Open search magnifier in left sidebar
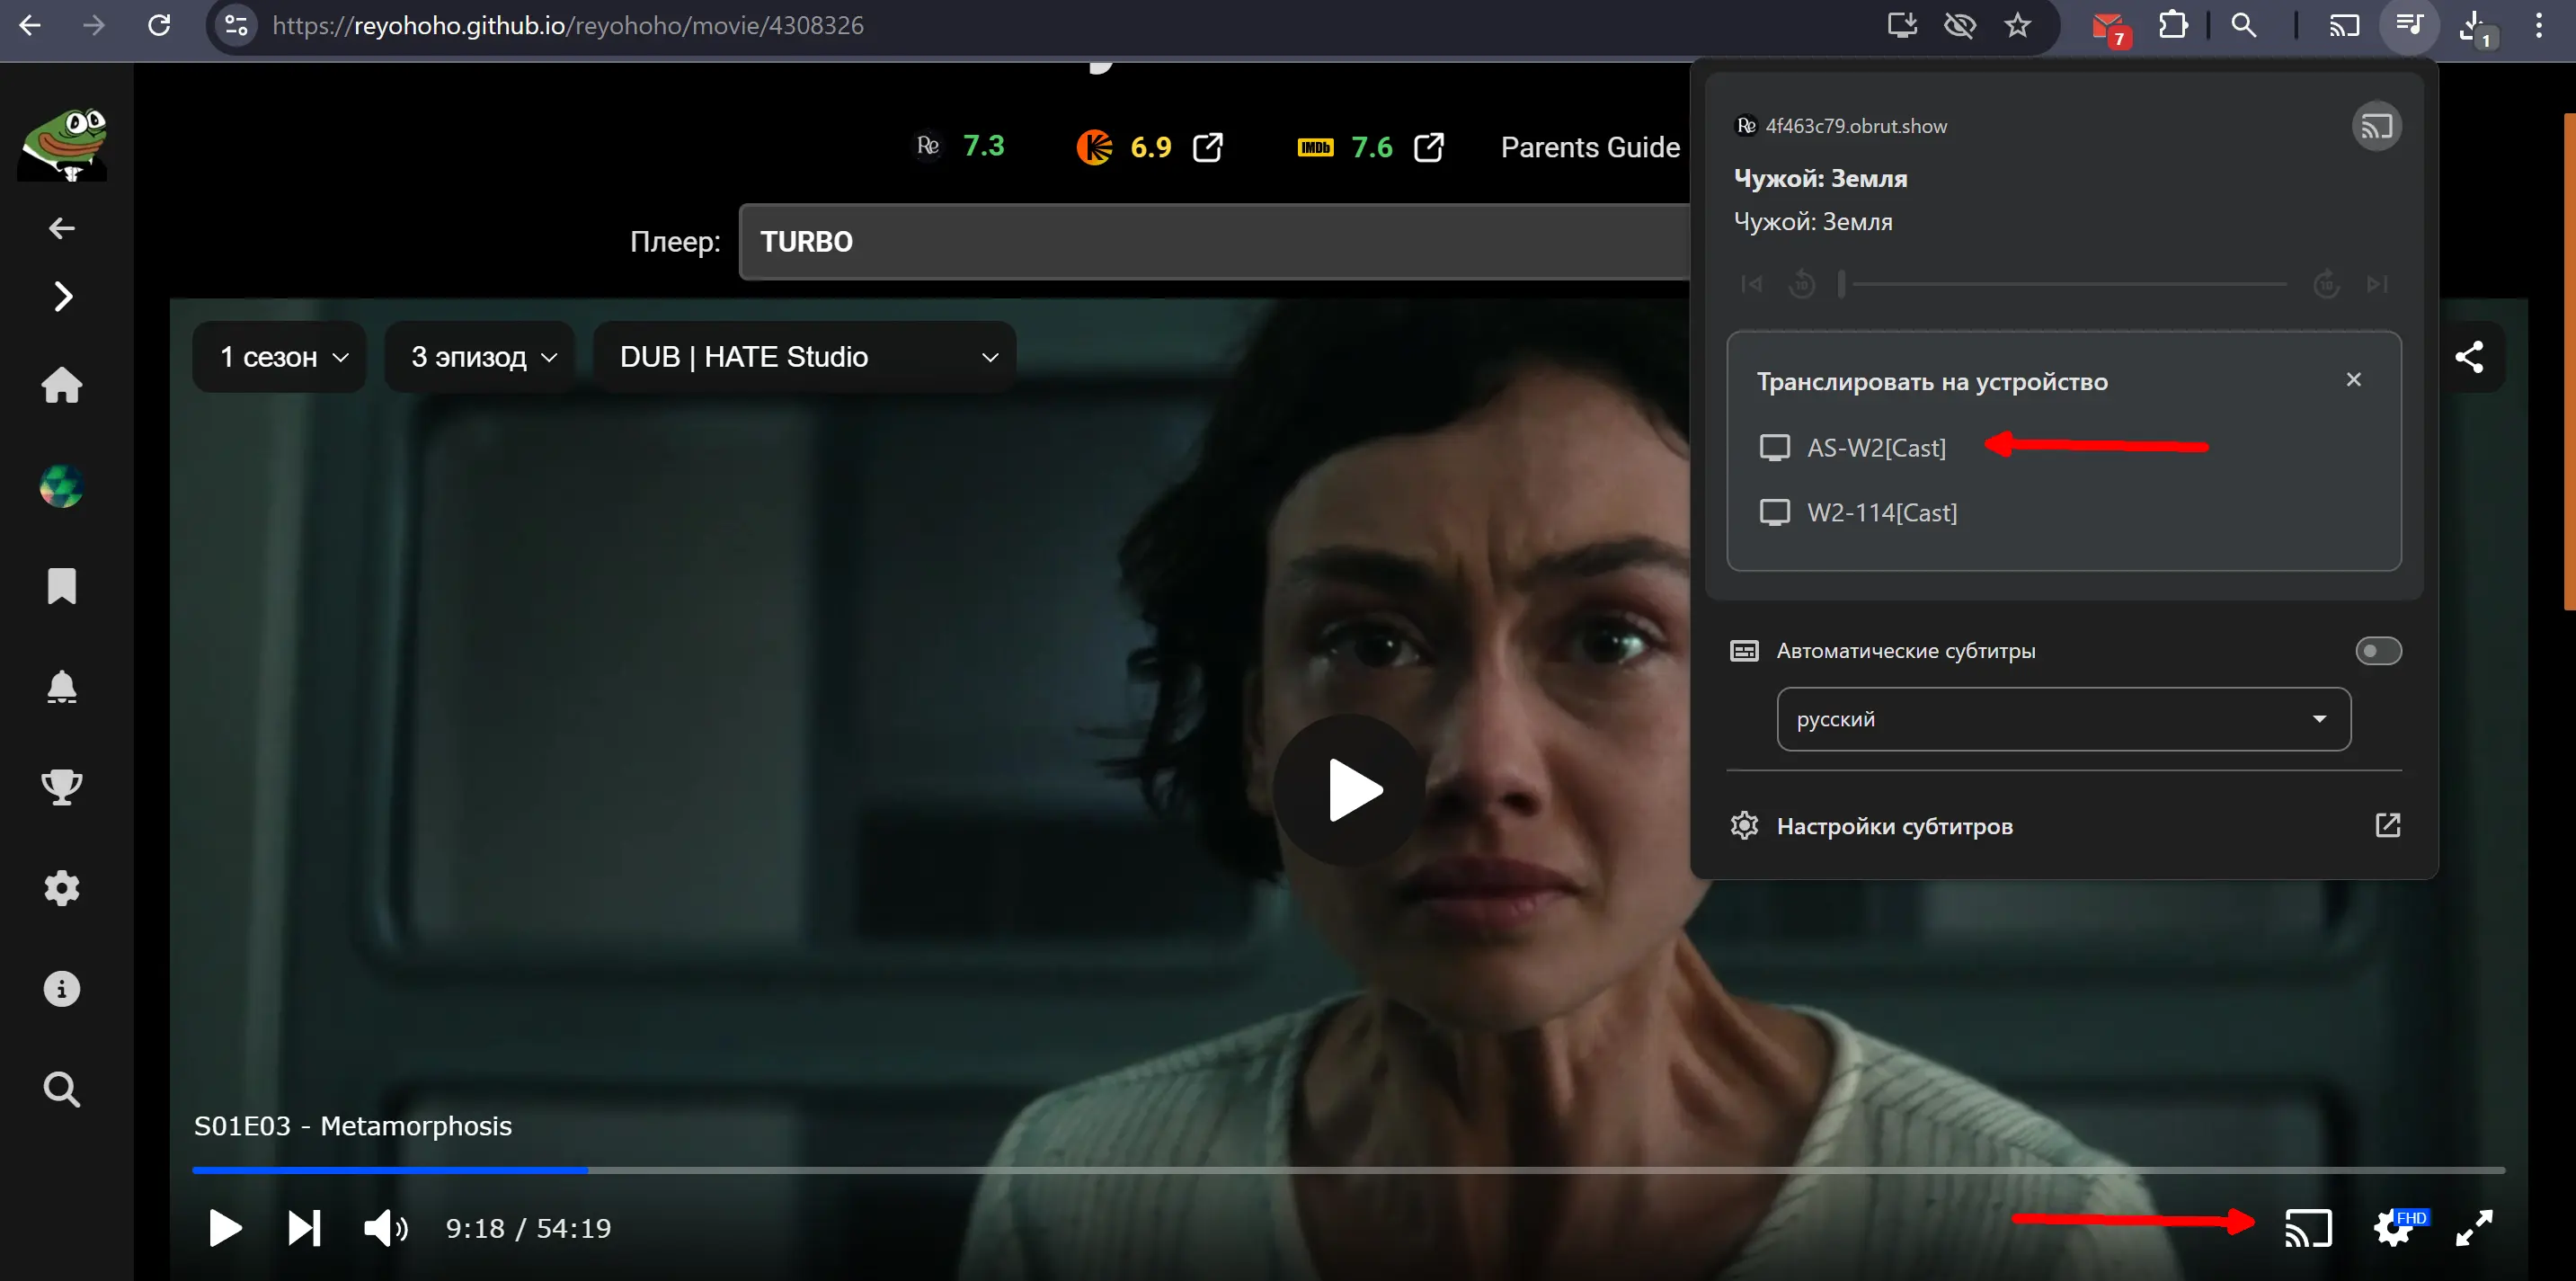 pyautogui.click(x=62, y=1089)
